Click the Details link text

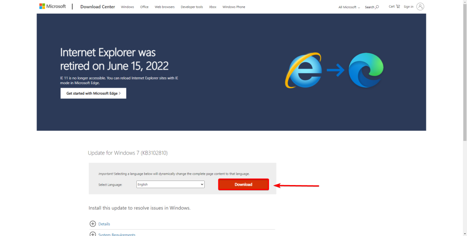[104, 224]
